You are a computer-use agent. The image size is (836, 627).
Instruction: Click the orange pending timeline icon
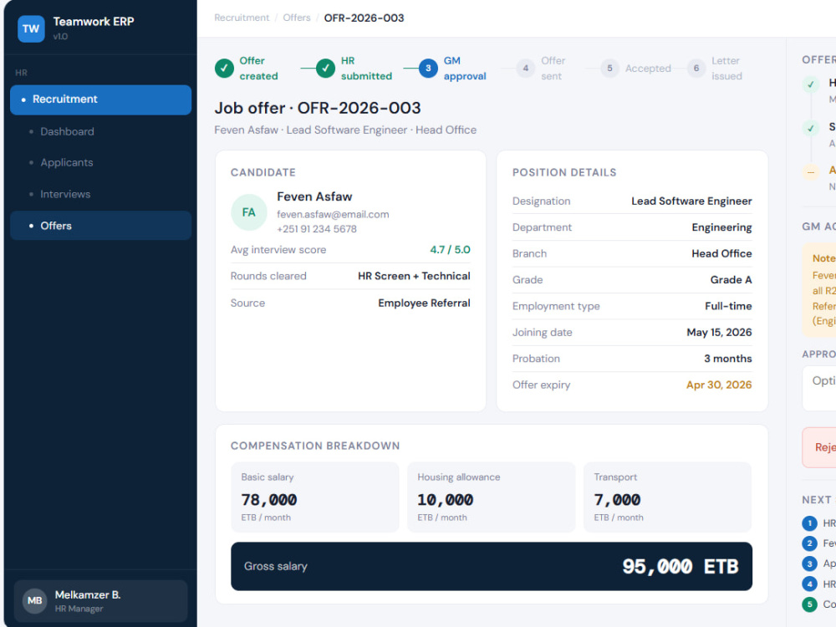coord(811,172)
